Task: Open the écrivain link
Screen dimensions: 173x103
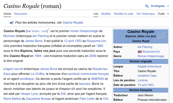Action: [10, 36]
